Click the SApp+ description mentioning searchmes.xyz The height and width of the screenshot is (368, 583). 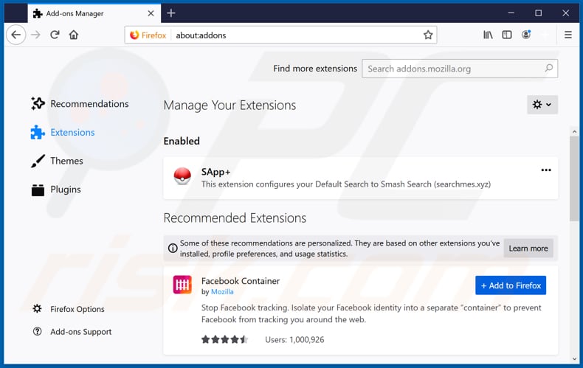pyautogui.click(x=346, y=184)
